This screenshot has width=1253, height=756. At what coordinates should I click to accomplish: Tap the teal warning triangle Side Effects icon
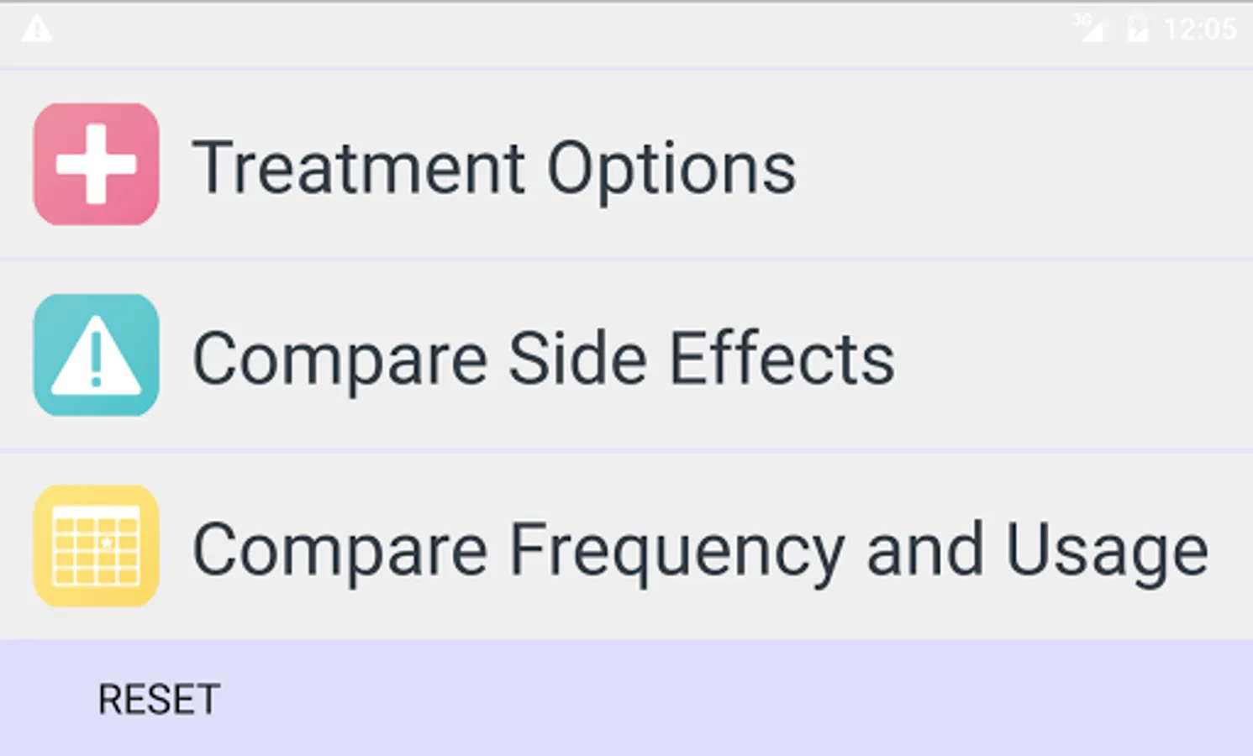[x=96, y=355]
